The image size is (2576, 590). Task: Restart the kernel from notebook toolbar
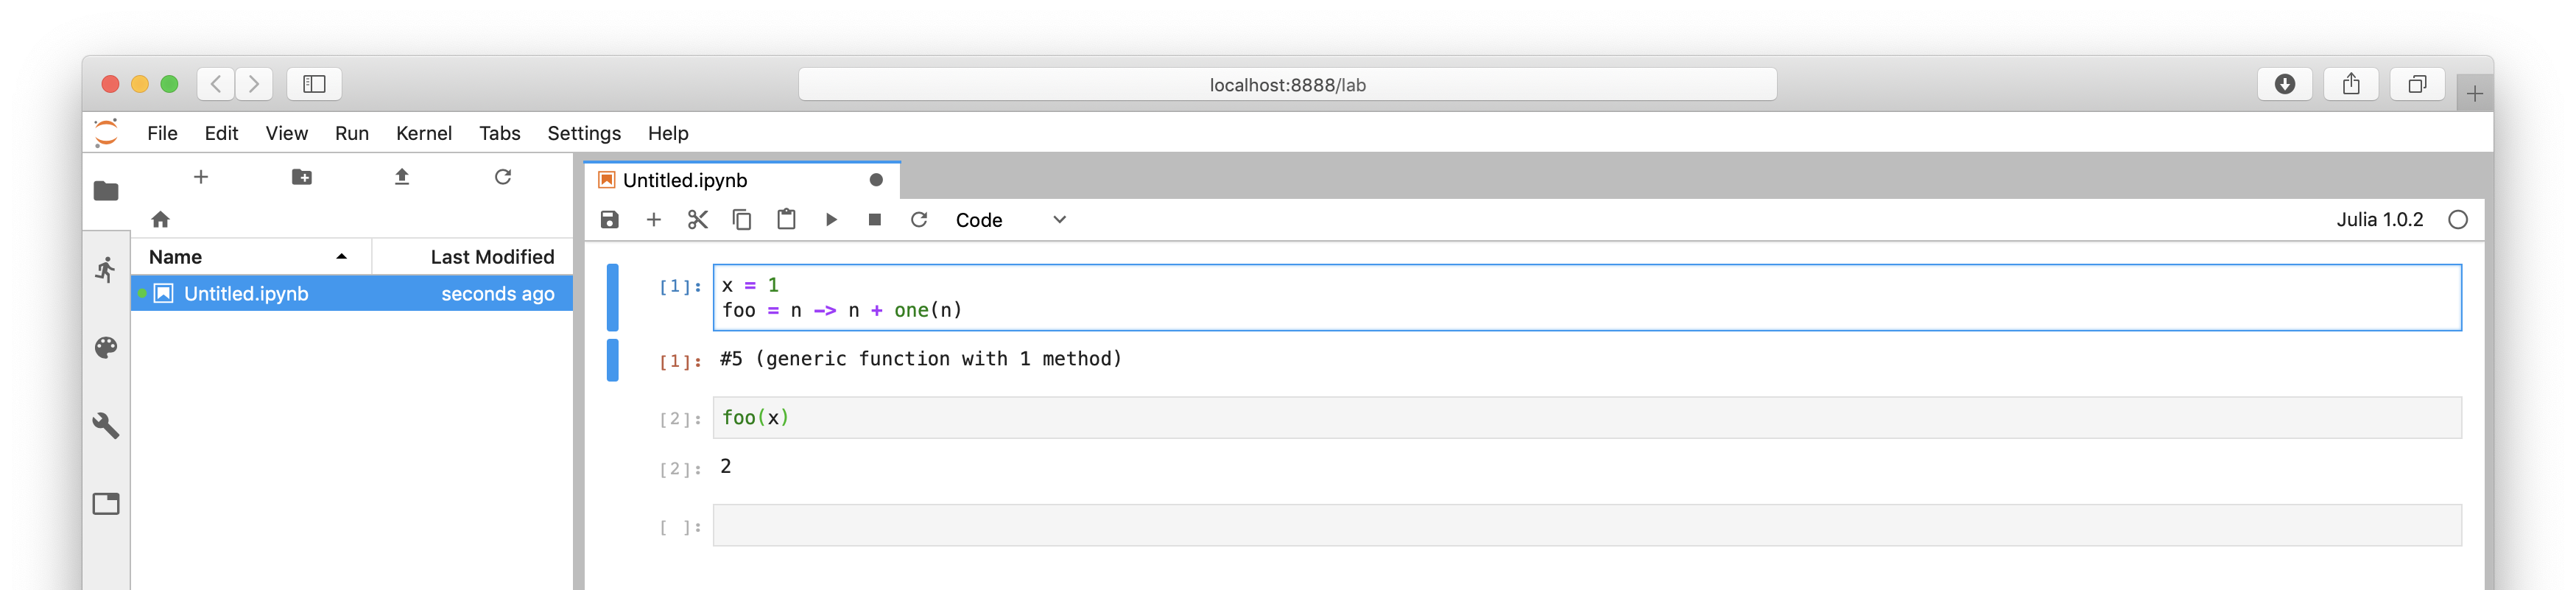[x=919, y=220]
